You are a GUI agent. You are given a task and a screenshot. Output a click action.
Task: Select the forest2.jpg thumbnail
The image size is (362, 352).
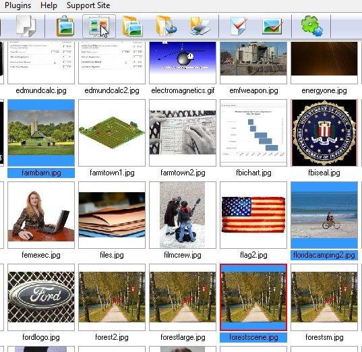tap(112, 297)
